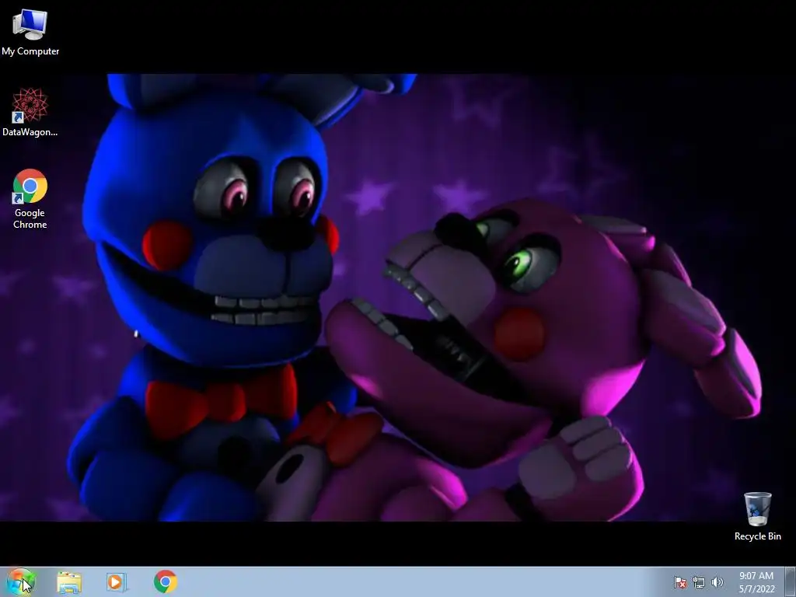Viewport: 796px width, 597px height.
Task: Click the Show desktop strip beside the clock
Action: (x=791, y=582)
